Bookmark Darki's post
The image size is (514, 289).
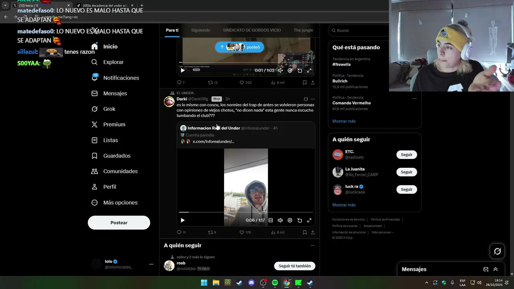304,232
